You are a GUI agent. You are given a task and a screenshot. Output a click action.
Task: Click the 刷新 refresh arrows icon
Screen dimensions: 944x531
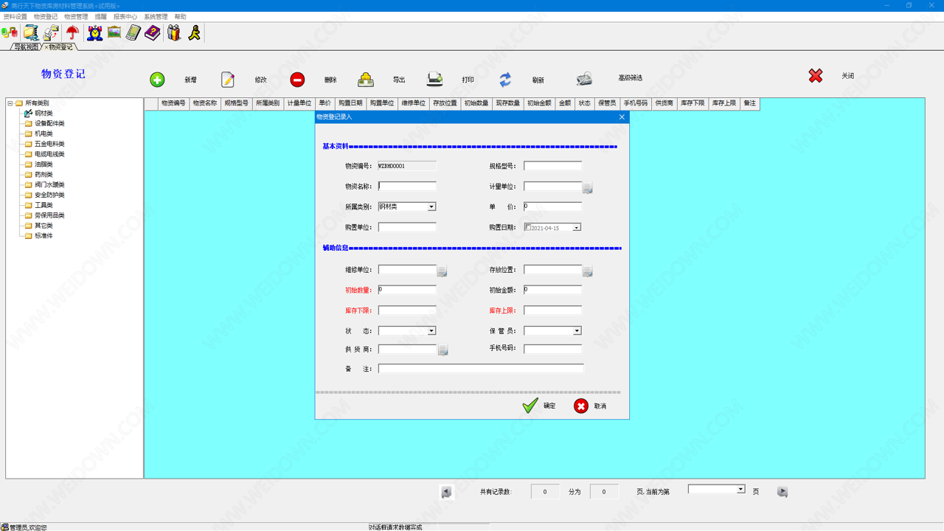[x=505, y=80]
